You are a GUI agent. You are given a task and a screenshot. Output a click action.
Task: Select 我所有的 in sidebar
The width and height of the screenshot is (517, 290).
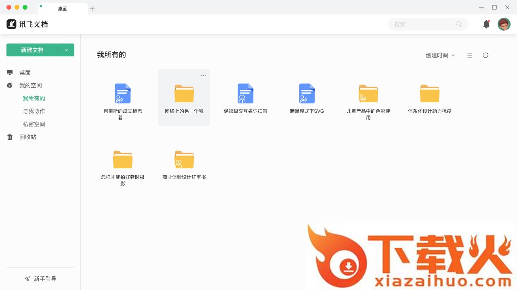(34, 98)
